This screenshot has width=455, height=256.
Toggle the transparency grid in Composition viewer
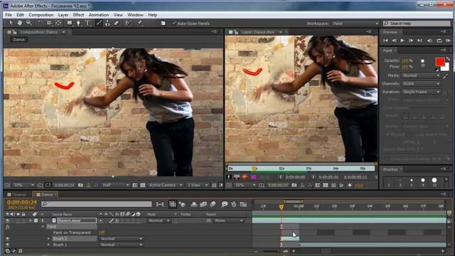click(x=142, y=185)
